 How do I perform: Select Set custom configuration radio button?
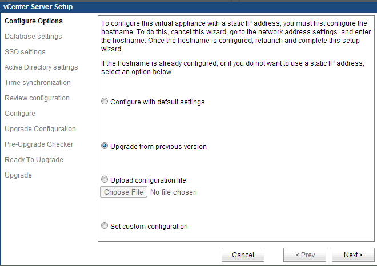pos(104,225)
